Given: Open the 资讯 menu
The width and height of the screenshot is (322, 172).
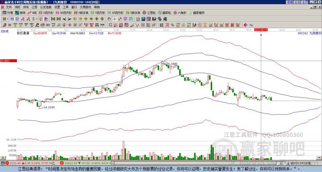Looking at the screenshot, I should (26, 7).
